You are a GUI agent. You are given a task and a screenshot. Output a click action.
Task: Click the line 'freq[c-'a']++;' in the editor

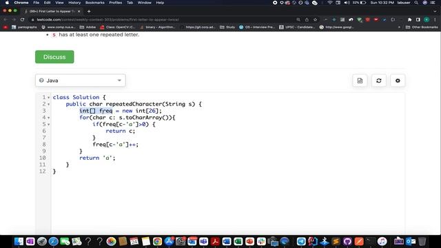click(116, 145)
